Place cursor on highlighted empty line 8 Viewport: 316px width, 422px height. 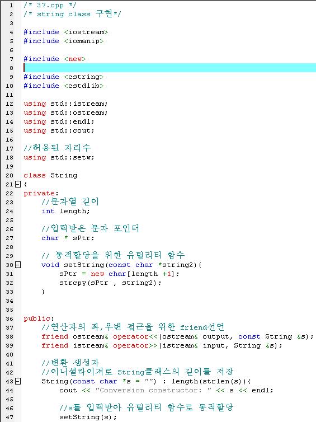click(x=169, y=68)
